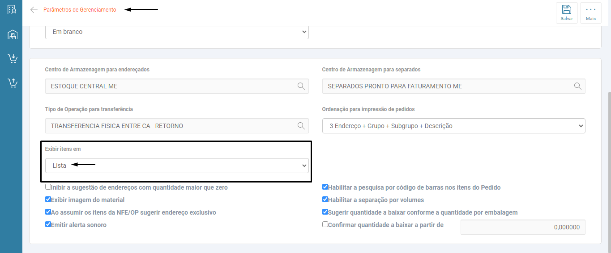Open the Em branco dropdown
The width and height of the screenshot is (611, 253).
pyautogui.click(x=177, y=32)
